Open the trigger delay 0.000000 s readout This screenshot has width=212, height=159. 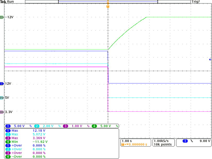pyautogui.click(x=136, y=144)
